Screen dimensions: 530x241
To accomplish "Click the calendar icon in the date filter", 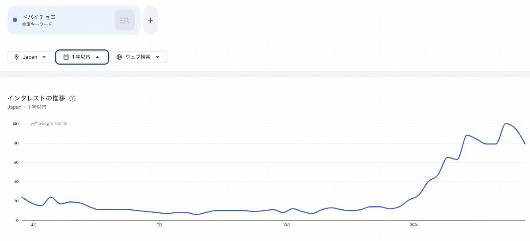I will tap(66, 57).
